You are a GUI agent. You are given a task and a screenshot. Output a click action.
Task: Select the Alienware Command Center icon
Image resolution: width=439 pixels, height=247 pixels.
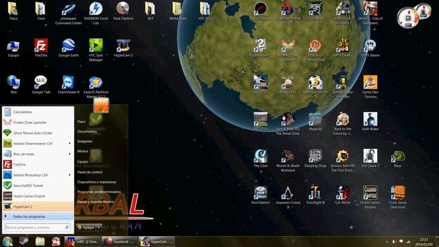[69, 13]
